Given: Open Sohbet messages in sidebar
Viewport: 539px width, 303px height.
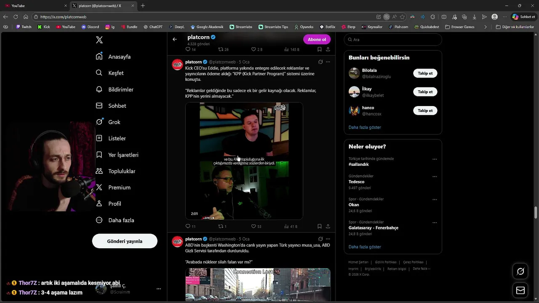Looking at the screenshot, I should point(111,106).
